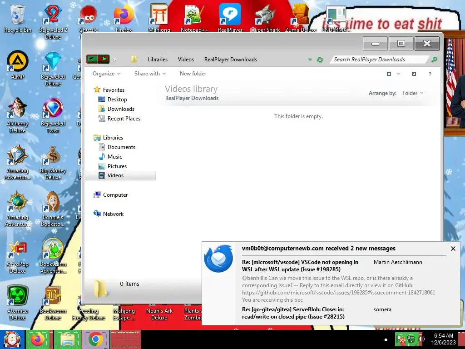Switch to File Explorer on the taskbar
This screenshot has width=465, height=349.
(x=67, y=339)
